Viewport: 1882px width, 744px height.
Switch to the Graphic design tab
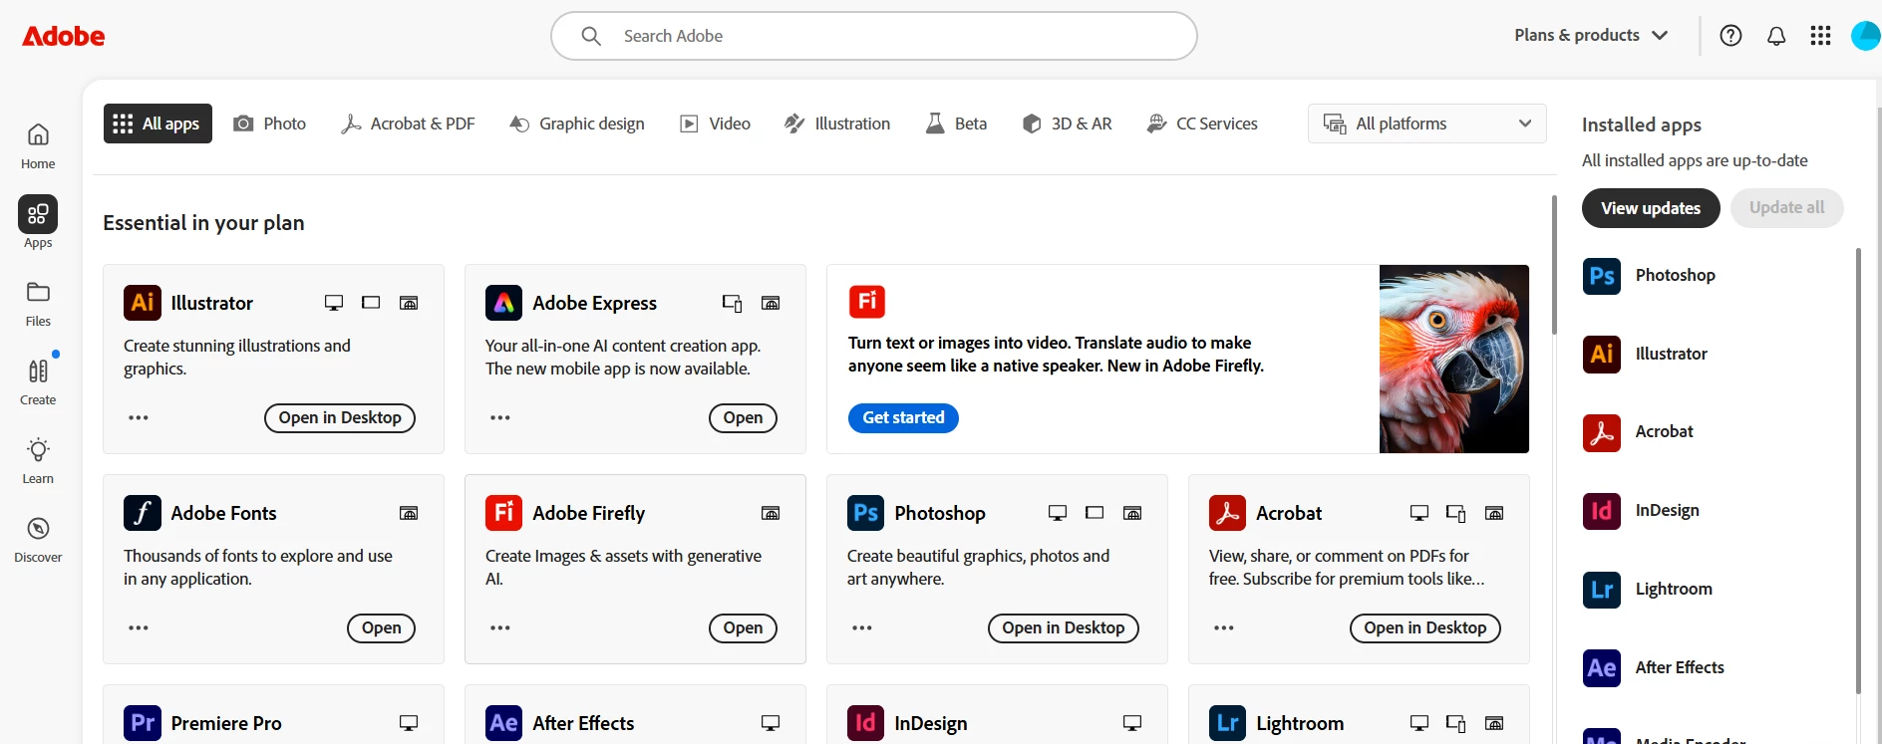pyautogui.click(x=576, y=124)
